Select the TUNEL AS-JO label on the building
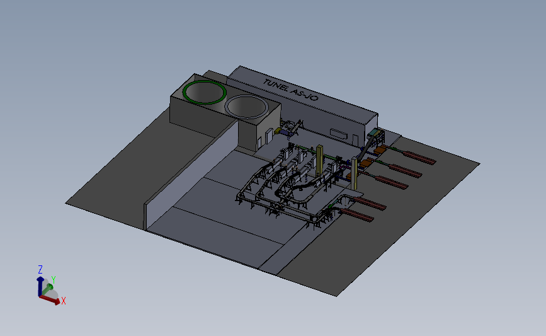 290,90
